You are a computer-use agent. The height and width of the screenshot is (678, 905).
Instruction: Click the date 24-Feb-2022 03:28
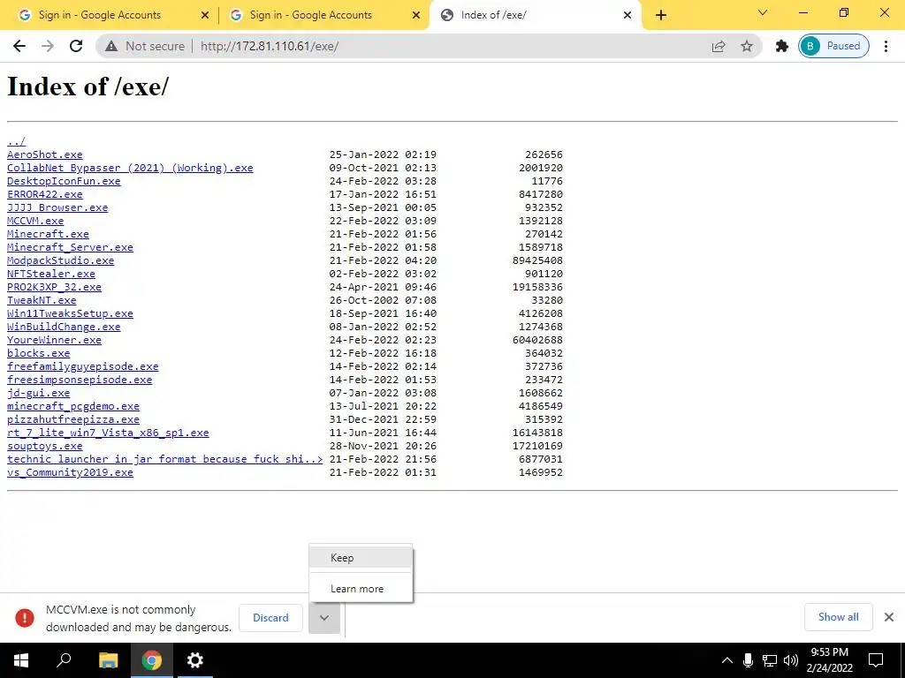coord(383,181)
